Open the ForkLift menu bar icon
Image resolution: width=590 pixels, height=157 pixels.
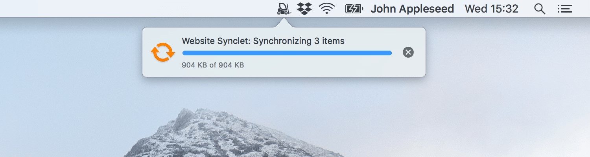(x=284, y=9)
